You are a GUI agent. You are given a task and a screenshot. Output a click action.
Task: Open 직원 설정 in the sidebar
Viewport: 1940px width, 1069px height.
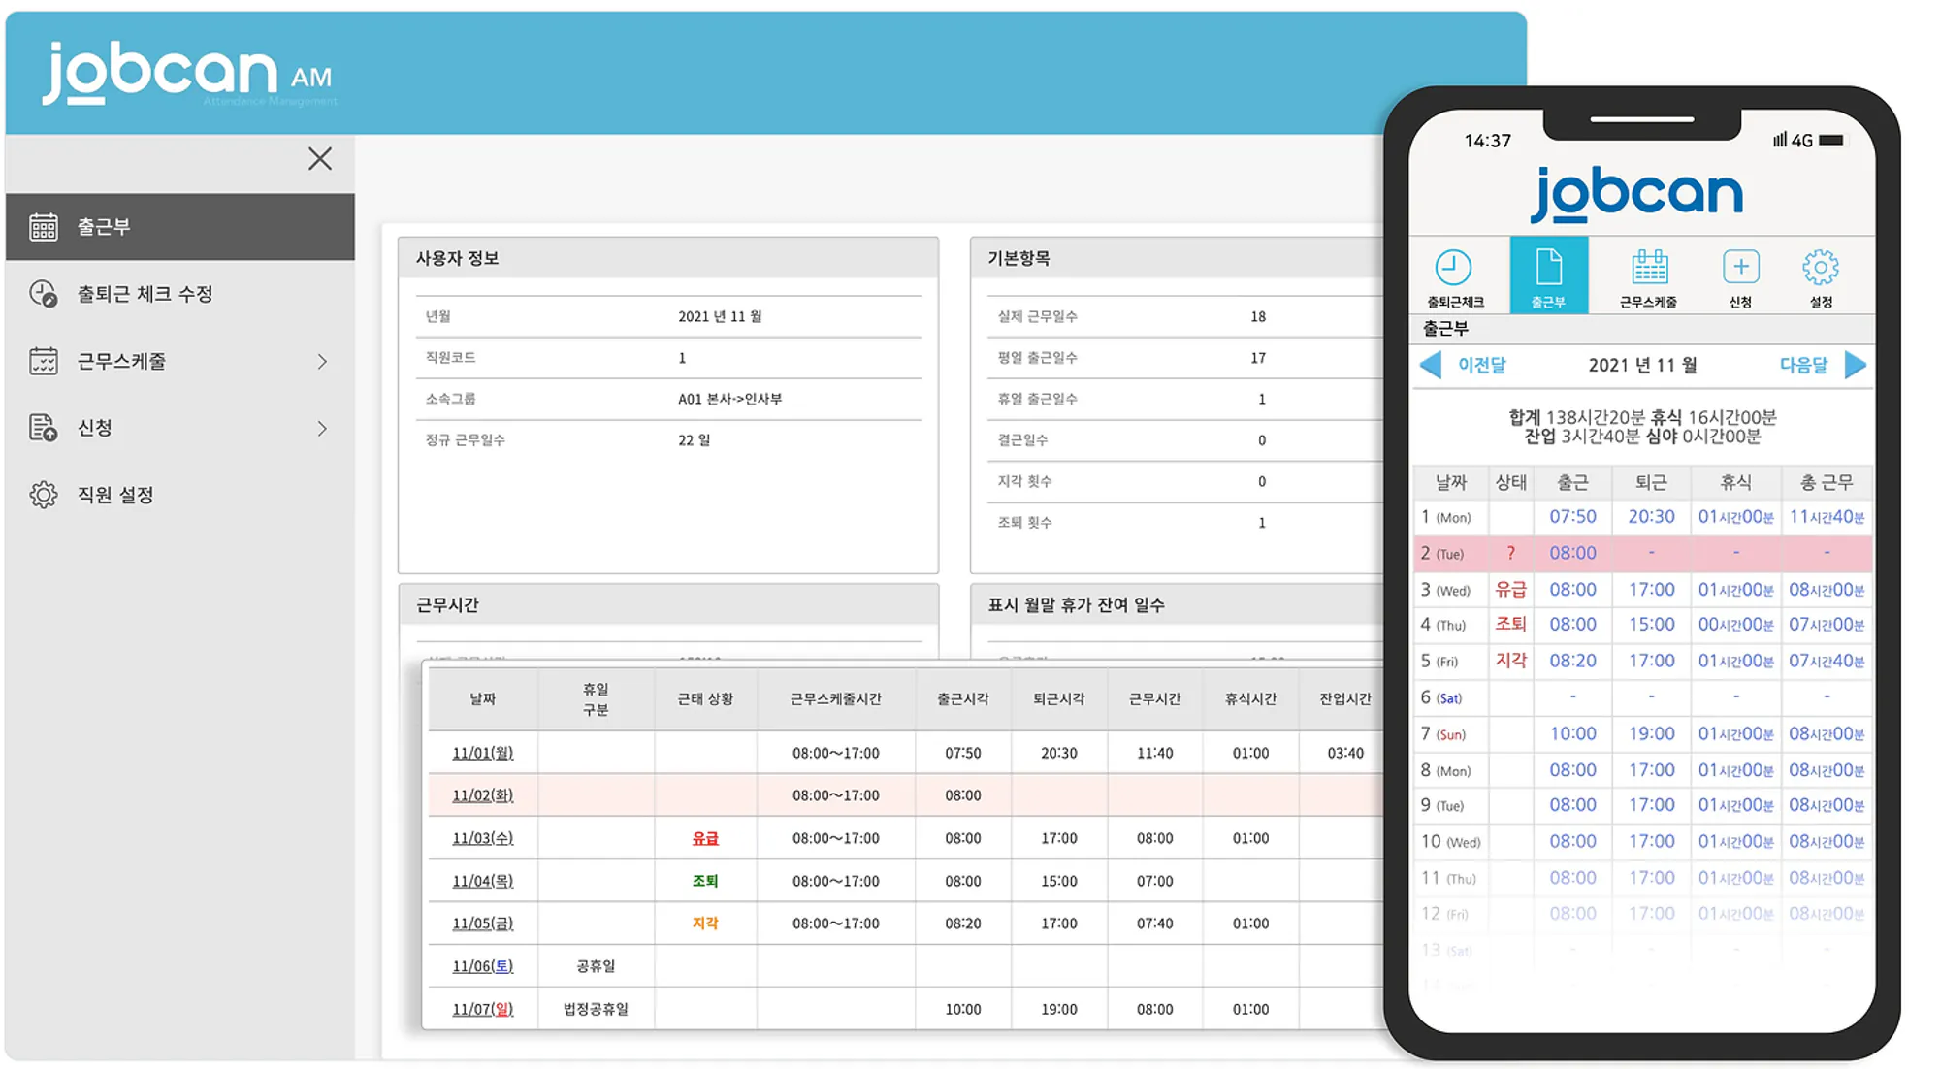pos(180,495)
